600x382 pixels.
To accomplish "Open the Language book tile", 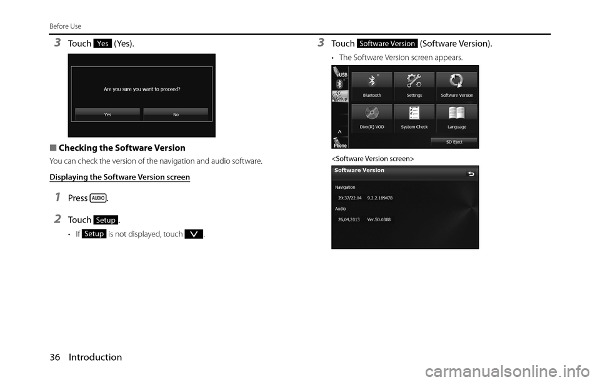I will click(456, 118).
